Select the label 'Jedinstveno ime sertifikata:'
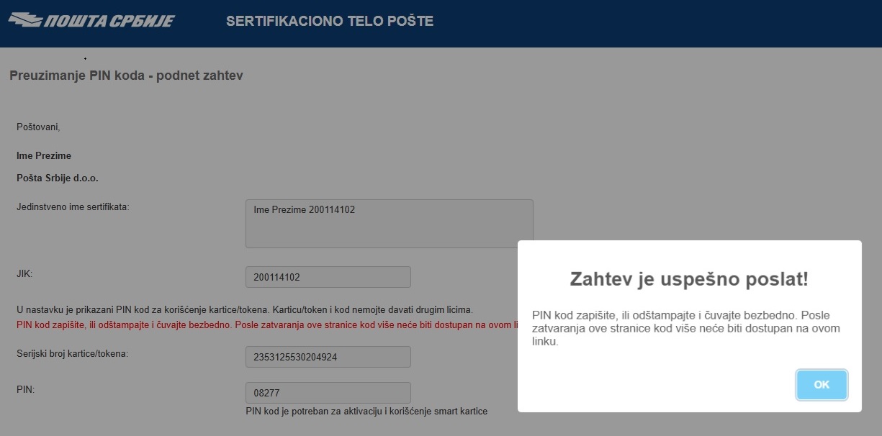 pos(73,207)
